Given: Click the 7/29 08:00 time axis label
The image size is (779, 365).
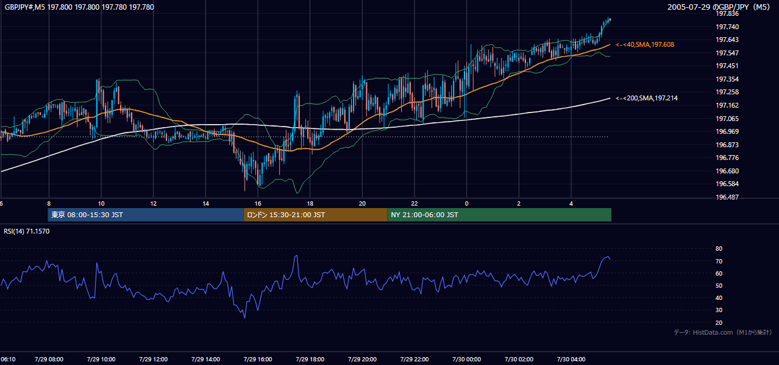Looking at the screenshot, I should tap(49, 359).
